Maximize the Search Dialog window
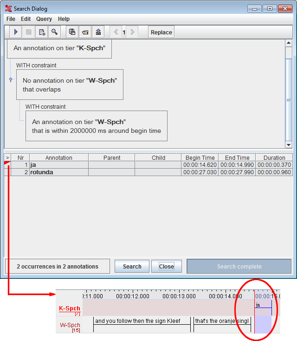 (x=270, y=9)
